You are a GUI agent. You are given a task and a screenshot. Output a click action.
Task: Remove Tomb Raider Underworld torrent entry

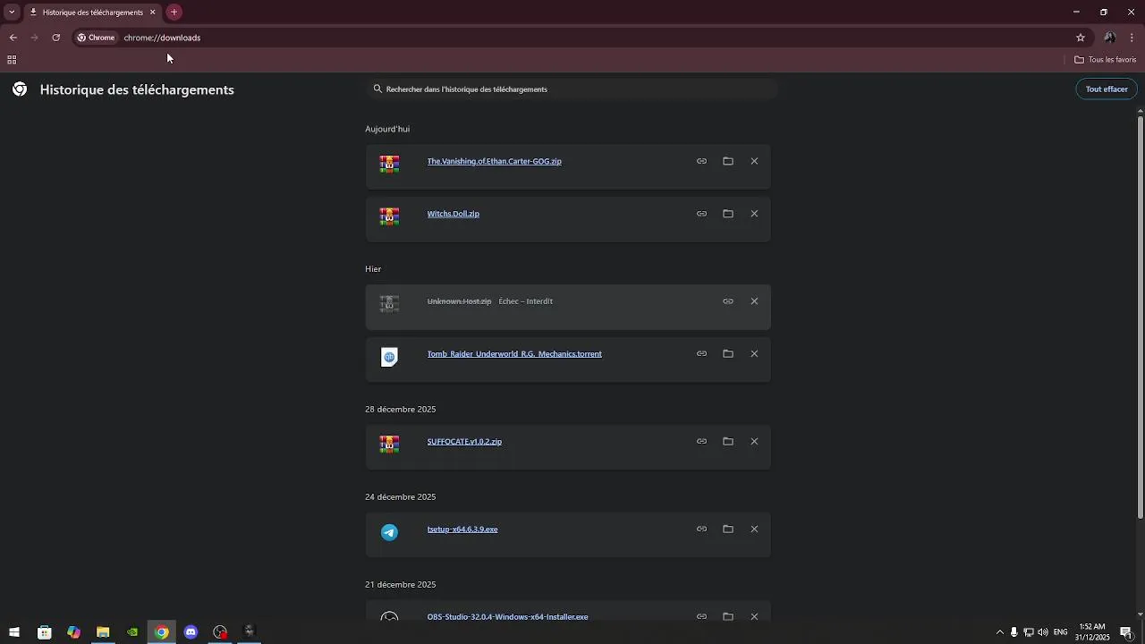754,353
